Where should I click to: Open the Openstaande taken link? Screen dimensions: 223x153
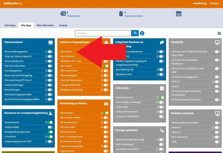click(134, 16)
